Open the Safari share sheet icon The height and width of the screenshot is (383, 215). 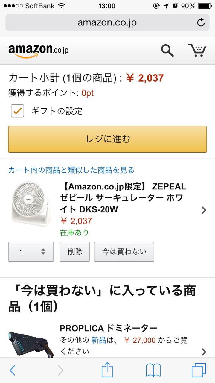click(107, 370)
